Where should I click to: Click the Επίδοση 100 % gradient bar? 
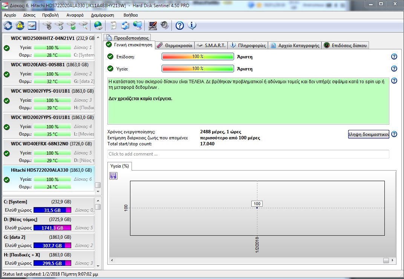click(197, 56)
